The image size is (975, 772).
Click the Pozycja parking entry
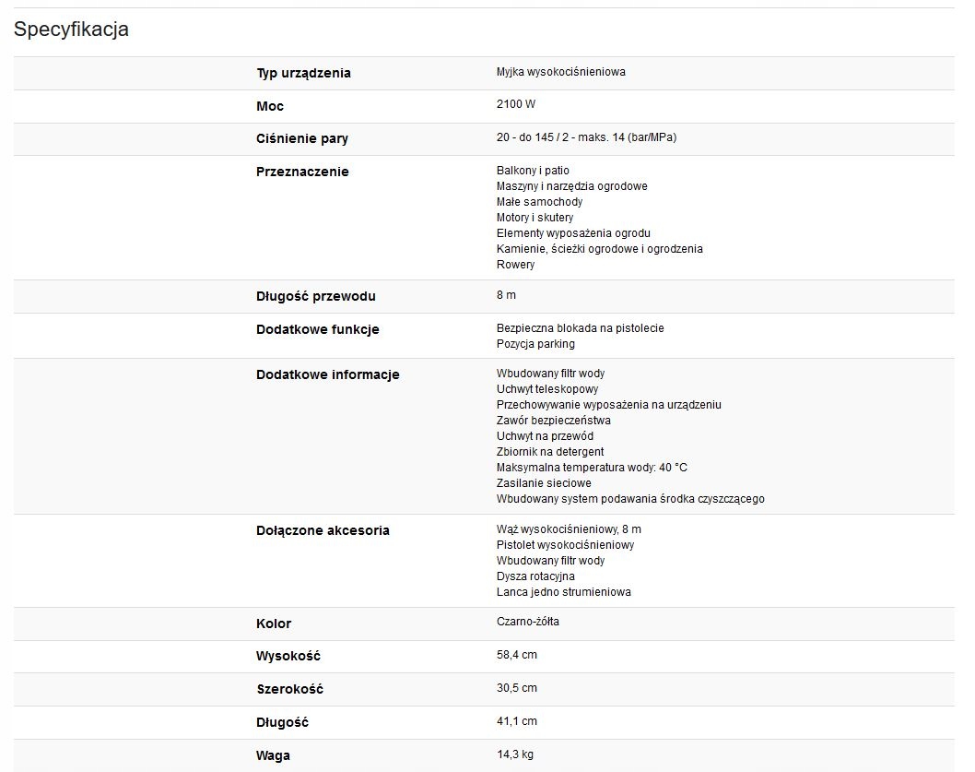[x=535, y=344]
